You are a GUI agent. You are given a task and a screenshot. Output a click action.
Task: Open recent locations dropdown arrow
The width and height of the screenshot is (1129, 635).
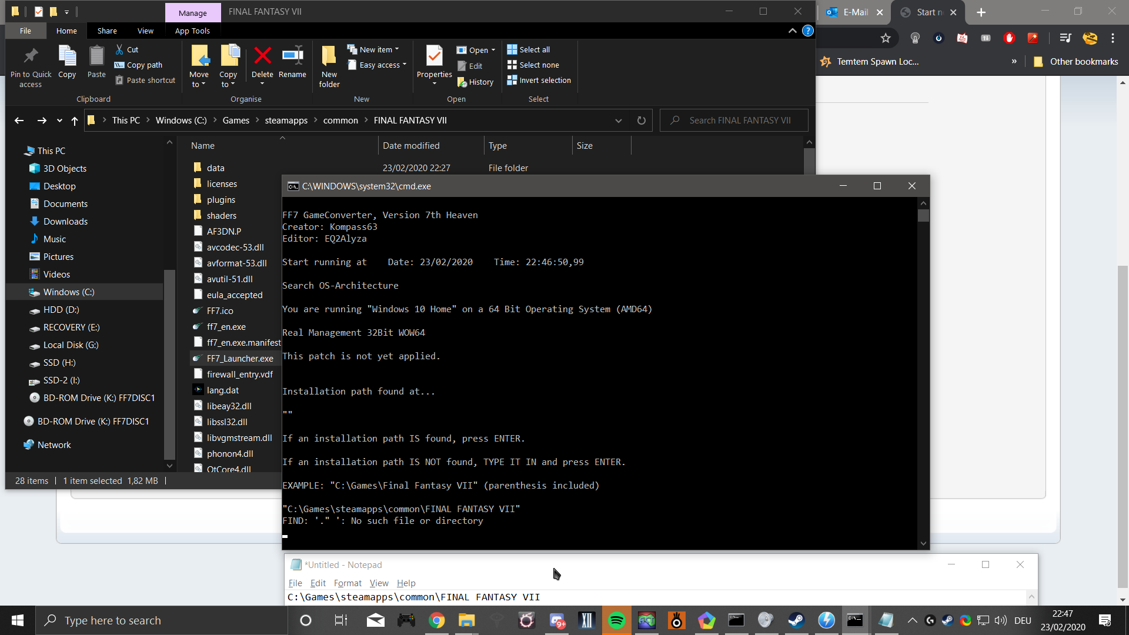tap(59, 121)
